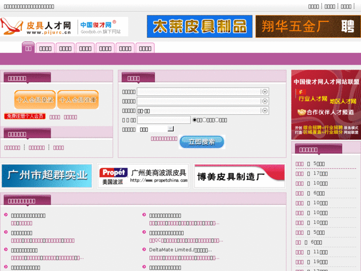
Task: Open the 广州市超群实业 banner
Action: pos(47,176)
